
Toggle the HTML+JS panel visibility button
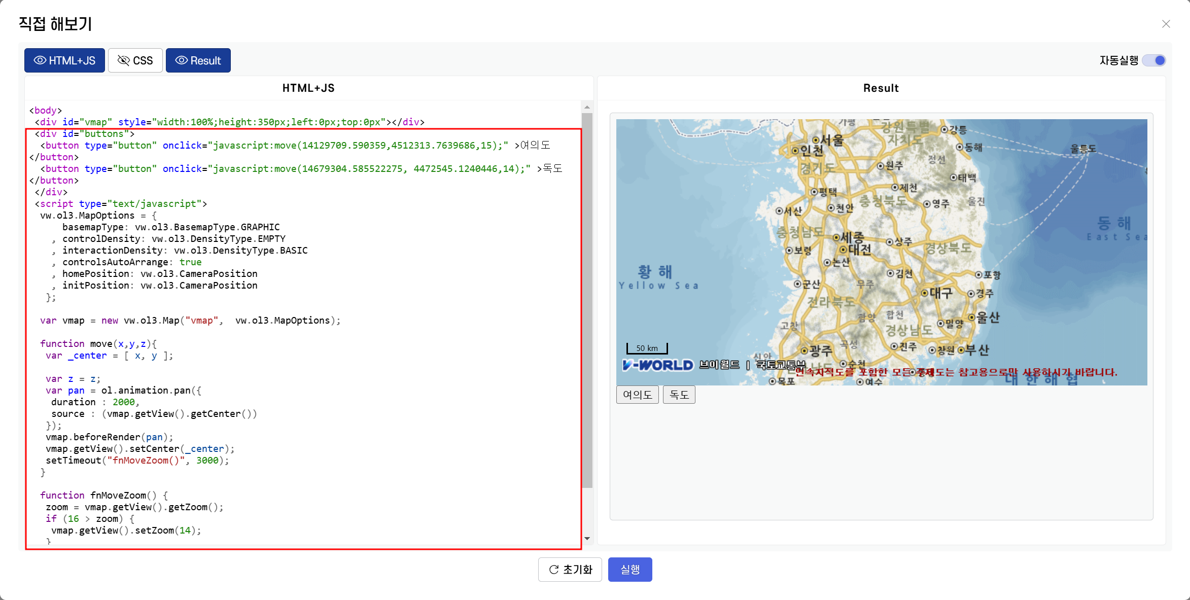(64, 60)
